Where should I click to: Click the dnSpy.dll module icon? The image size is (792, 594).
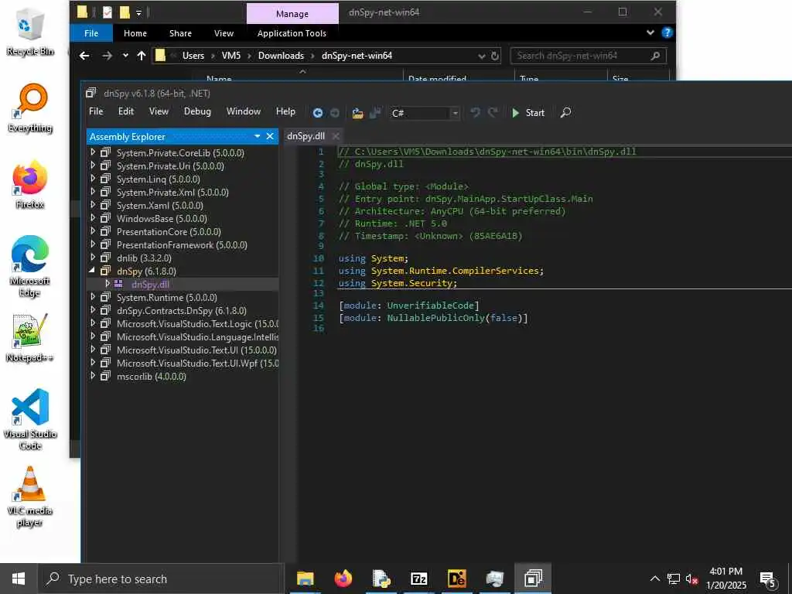coord(118,284)
